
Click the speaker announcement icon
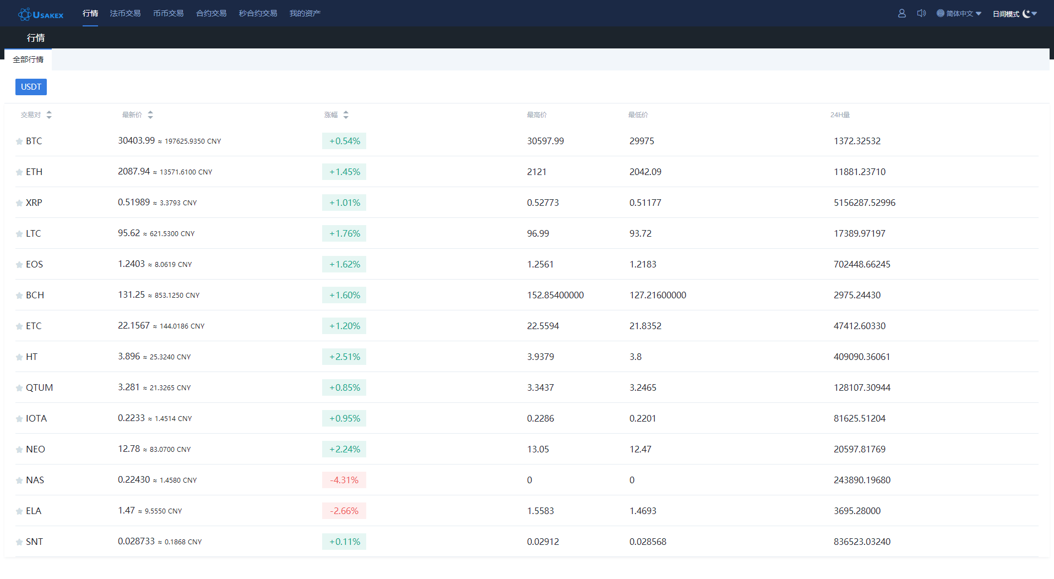coord(921,13)
